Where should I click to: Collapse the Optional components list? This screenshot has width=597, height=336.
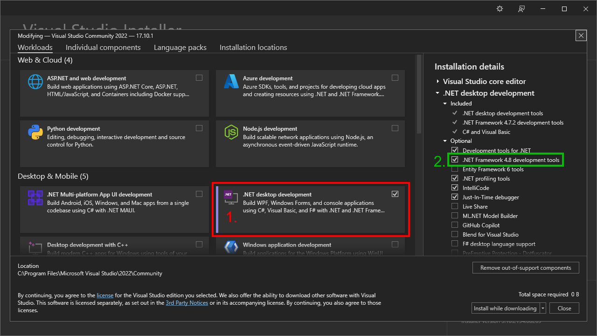coord(445,141)
